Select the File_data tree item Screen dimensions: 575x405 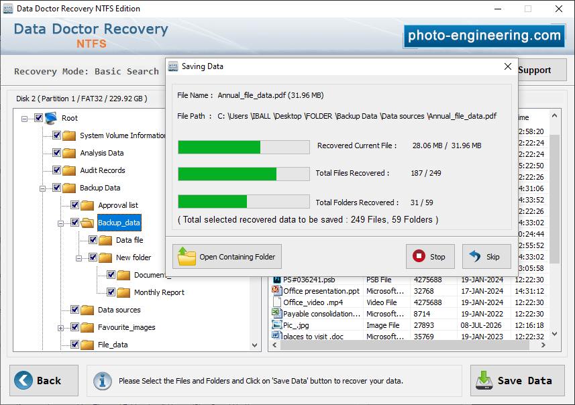click(x=113, y=345)
